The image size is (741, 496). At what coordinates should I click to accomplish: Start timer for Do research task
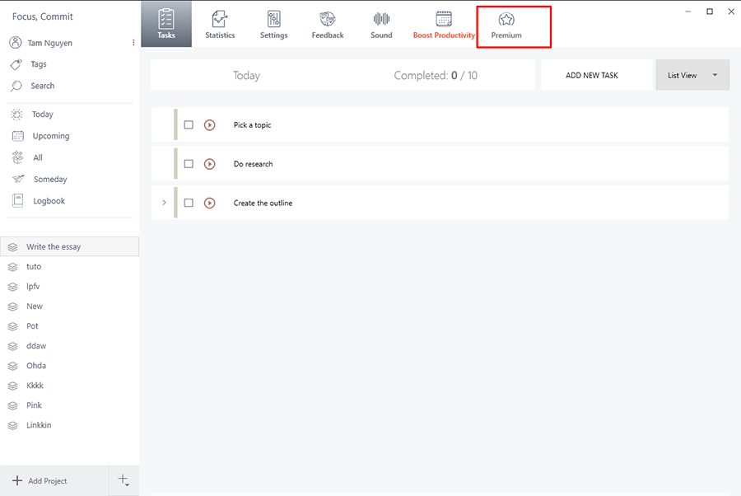[209, 164]
